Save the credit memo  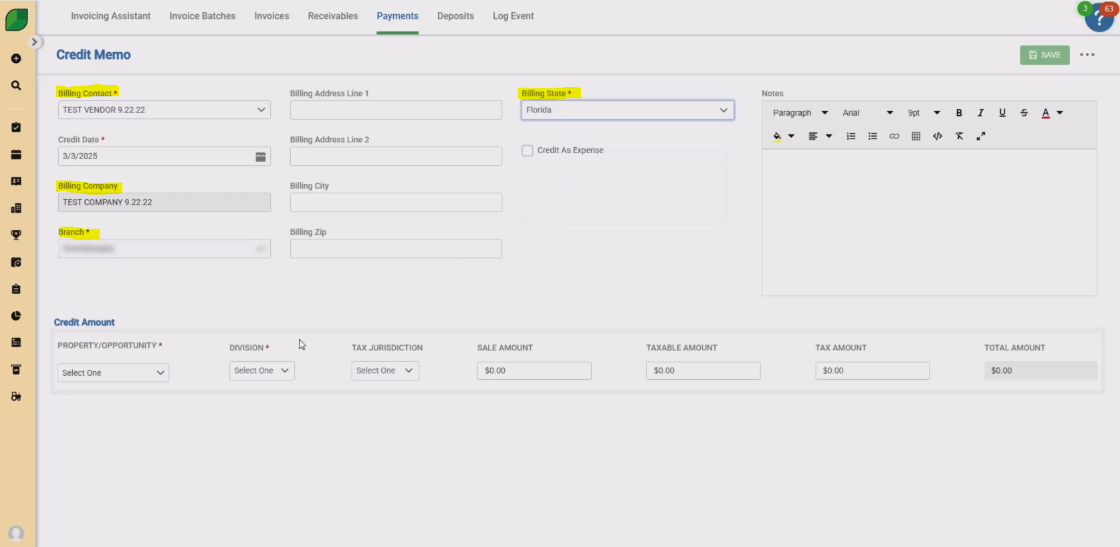[1044, 55]
